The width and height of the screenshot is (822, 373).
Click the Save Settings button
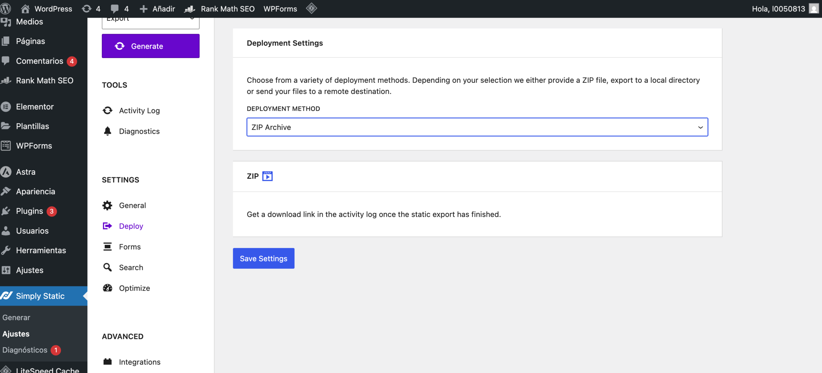263,258
